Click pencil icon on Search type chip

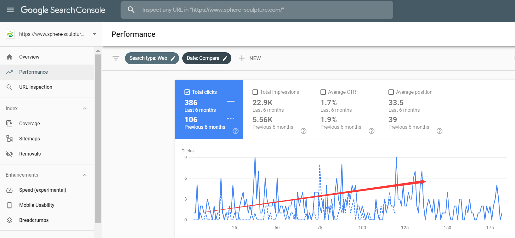tap(173, 58)
